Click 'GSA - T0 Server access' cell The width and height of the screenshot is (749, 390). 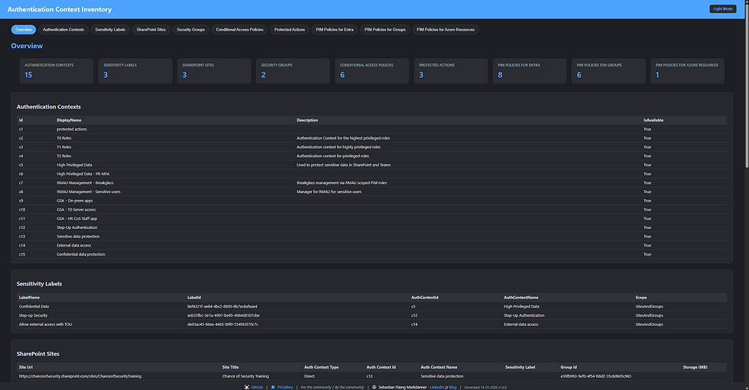tap(76, 210)
